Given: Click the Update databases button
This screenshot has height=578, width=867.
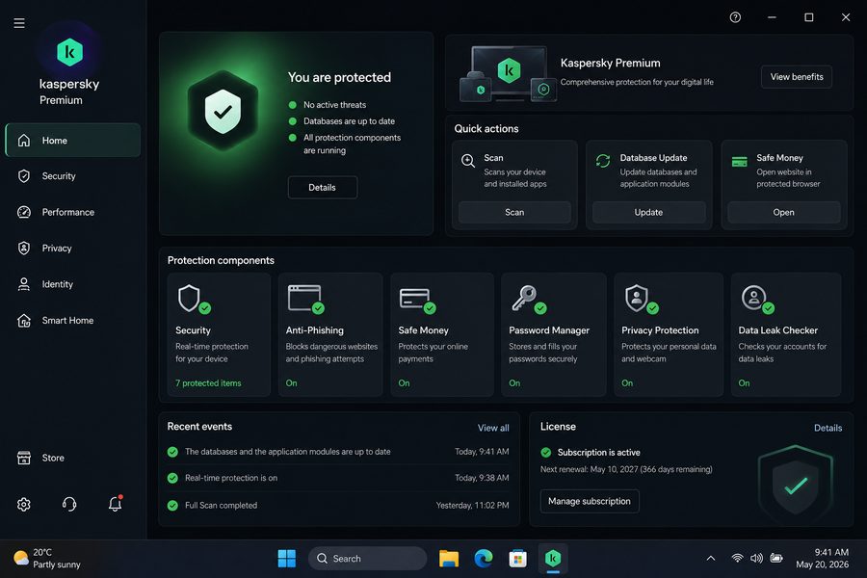Looking at the screenshot, I should [648, 212].
